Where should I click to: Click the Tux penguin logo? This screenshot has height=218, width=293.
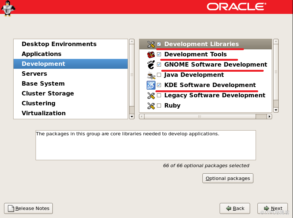(8, 8)
